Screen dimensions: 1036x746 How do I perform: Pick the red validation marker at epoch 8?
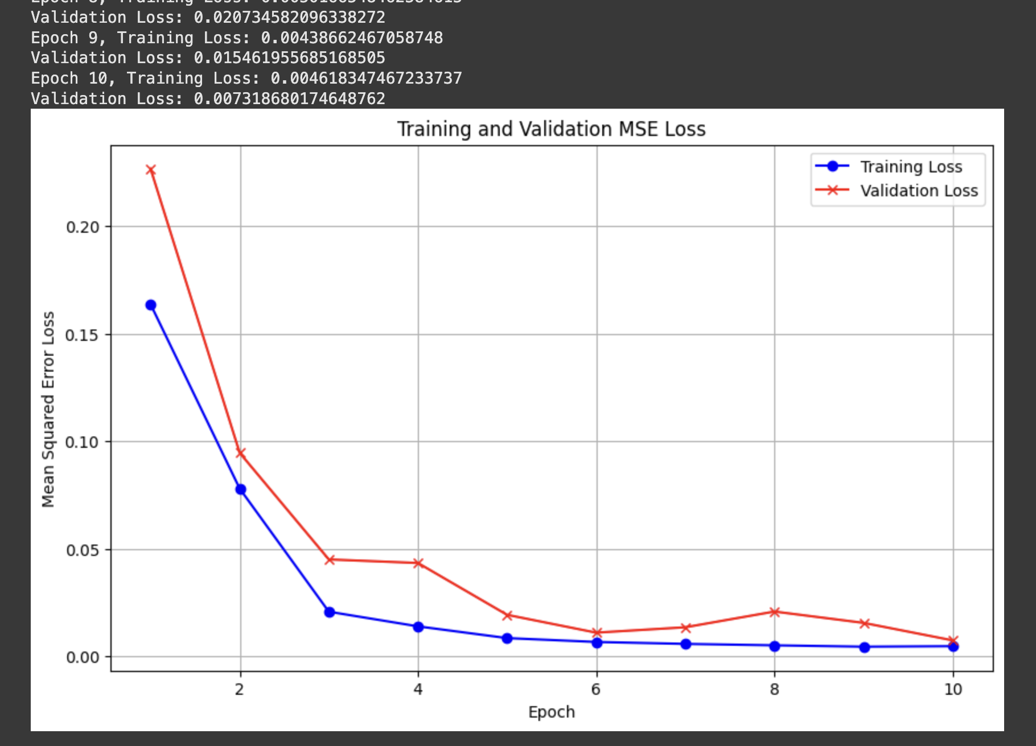pos(775,612)
